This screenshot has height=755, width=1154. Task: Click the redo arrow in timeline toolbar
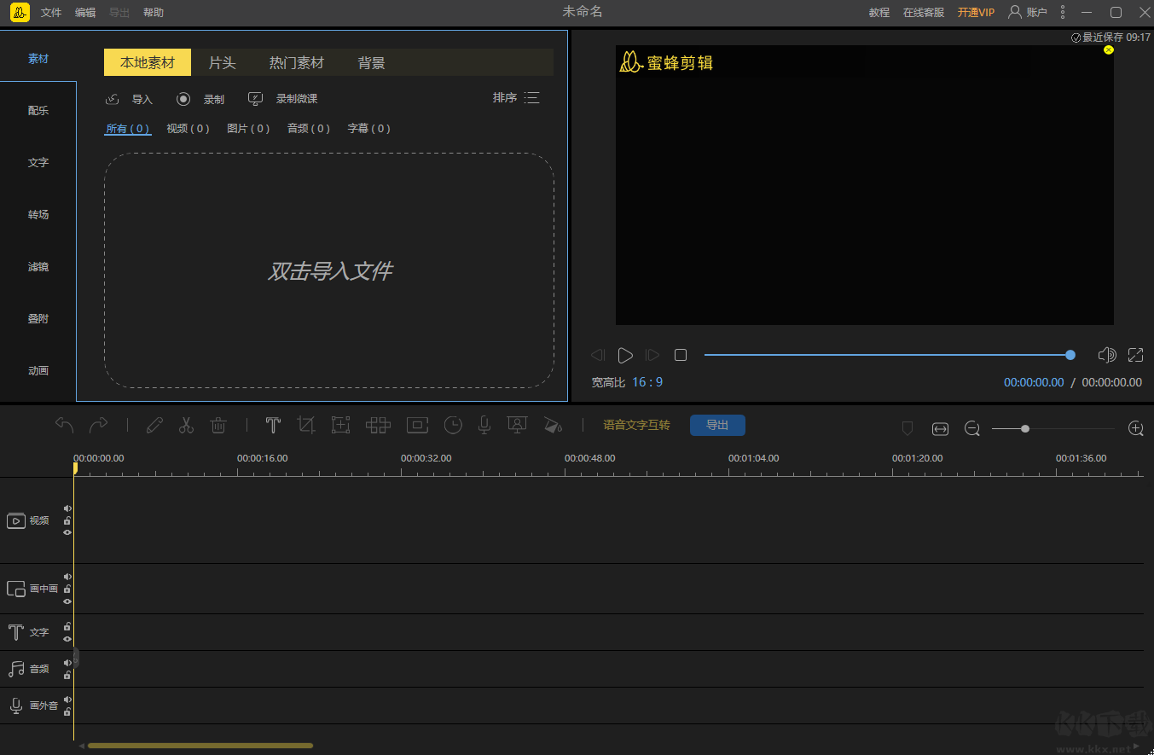click(99, 425)
